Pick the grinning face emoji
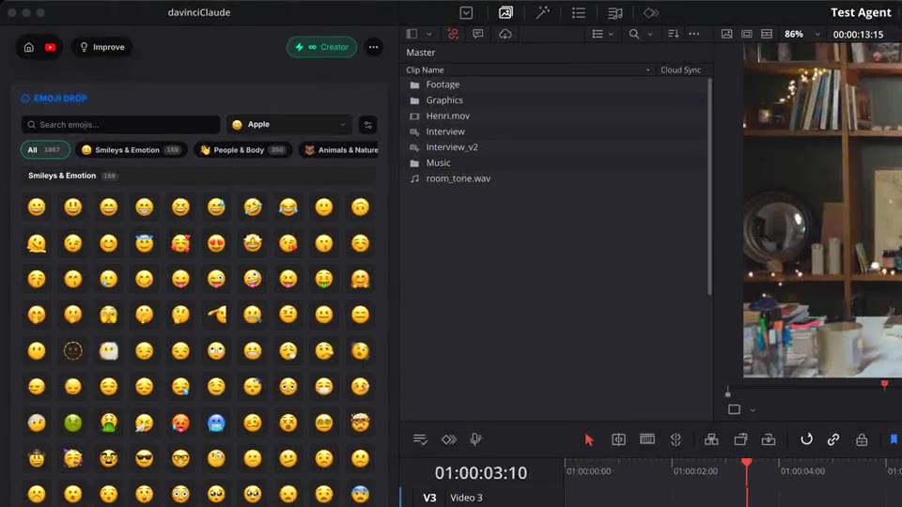The image size is (902, 507). tap(37, 207)
